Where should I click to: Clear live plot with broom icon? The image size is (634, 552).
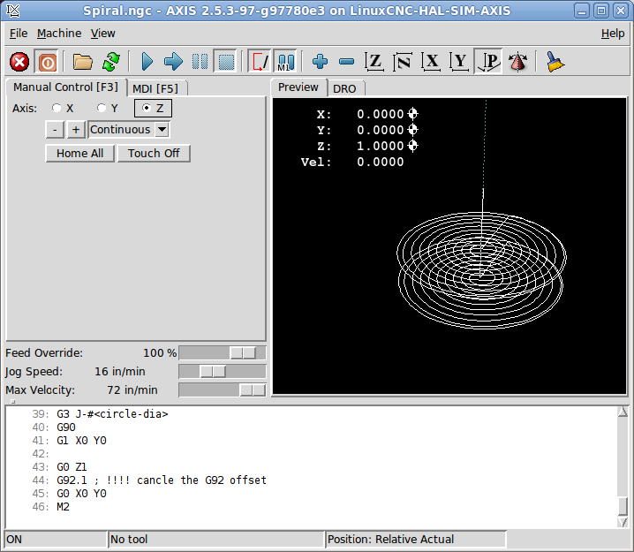555,63
